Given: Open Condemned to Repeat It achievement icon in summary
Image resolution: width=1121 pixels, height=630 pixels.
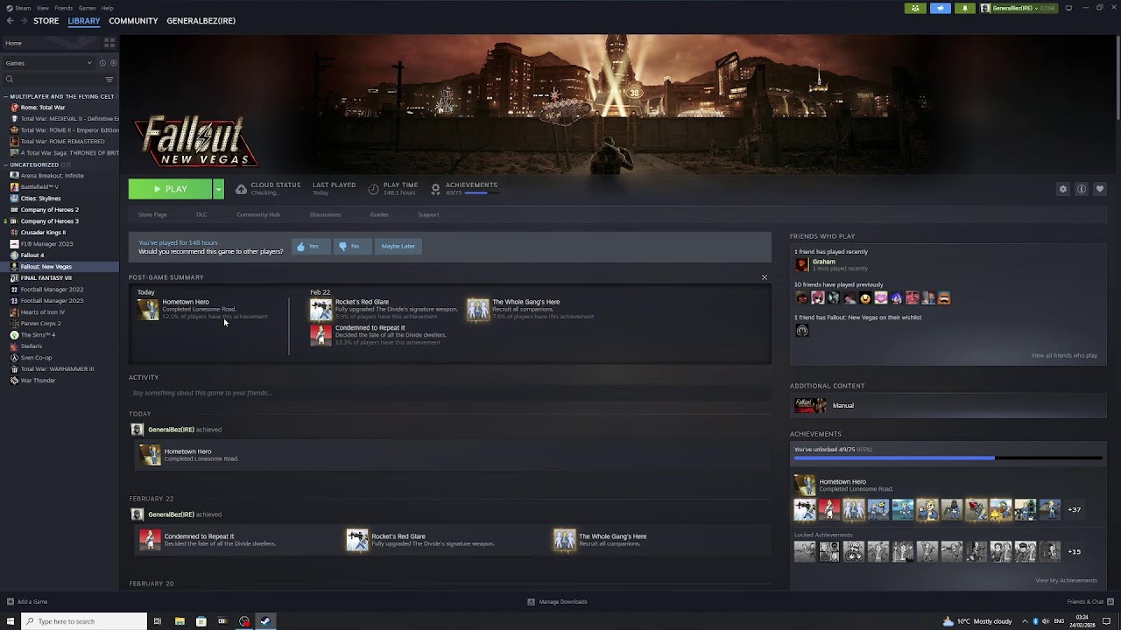Looking at the screenshot, I should [321, 335].
